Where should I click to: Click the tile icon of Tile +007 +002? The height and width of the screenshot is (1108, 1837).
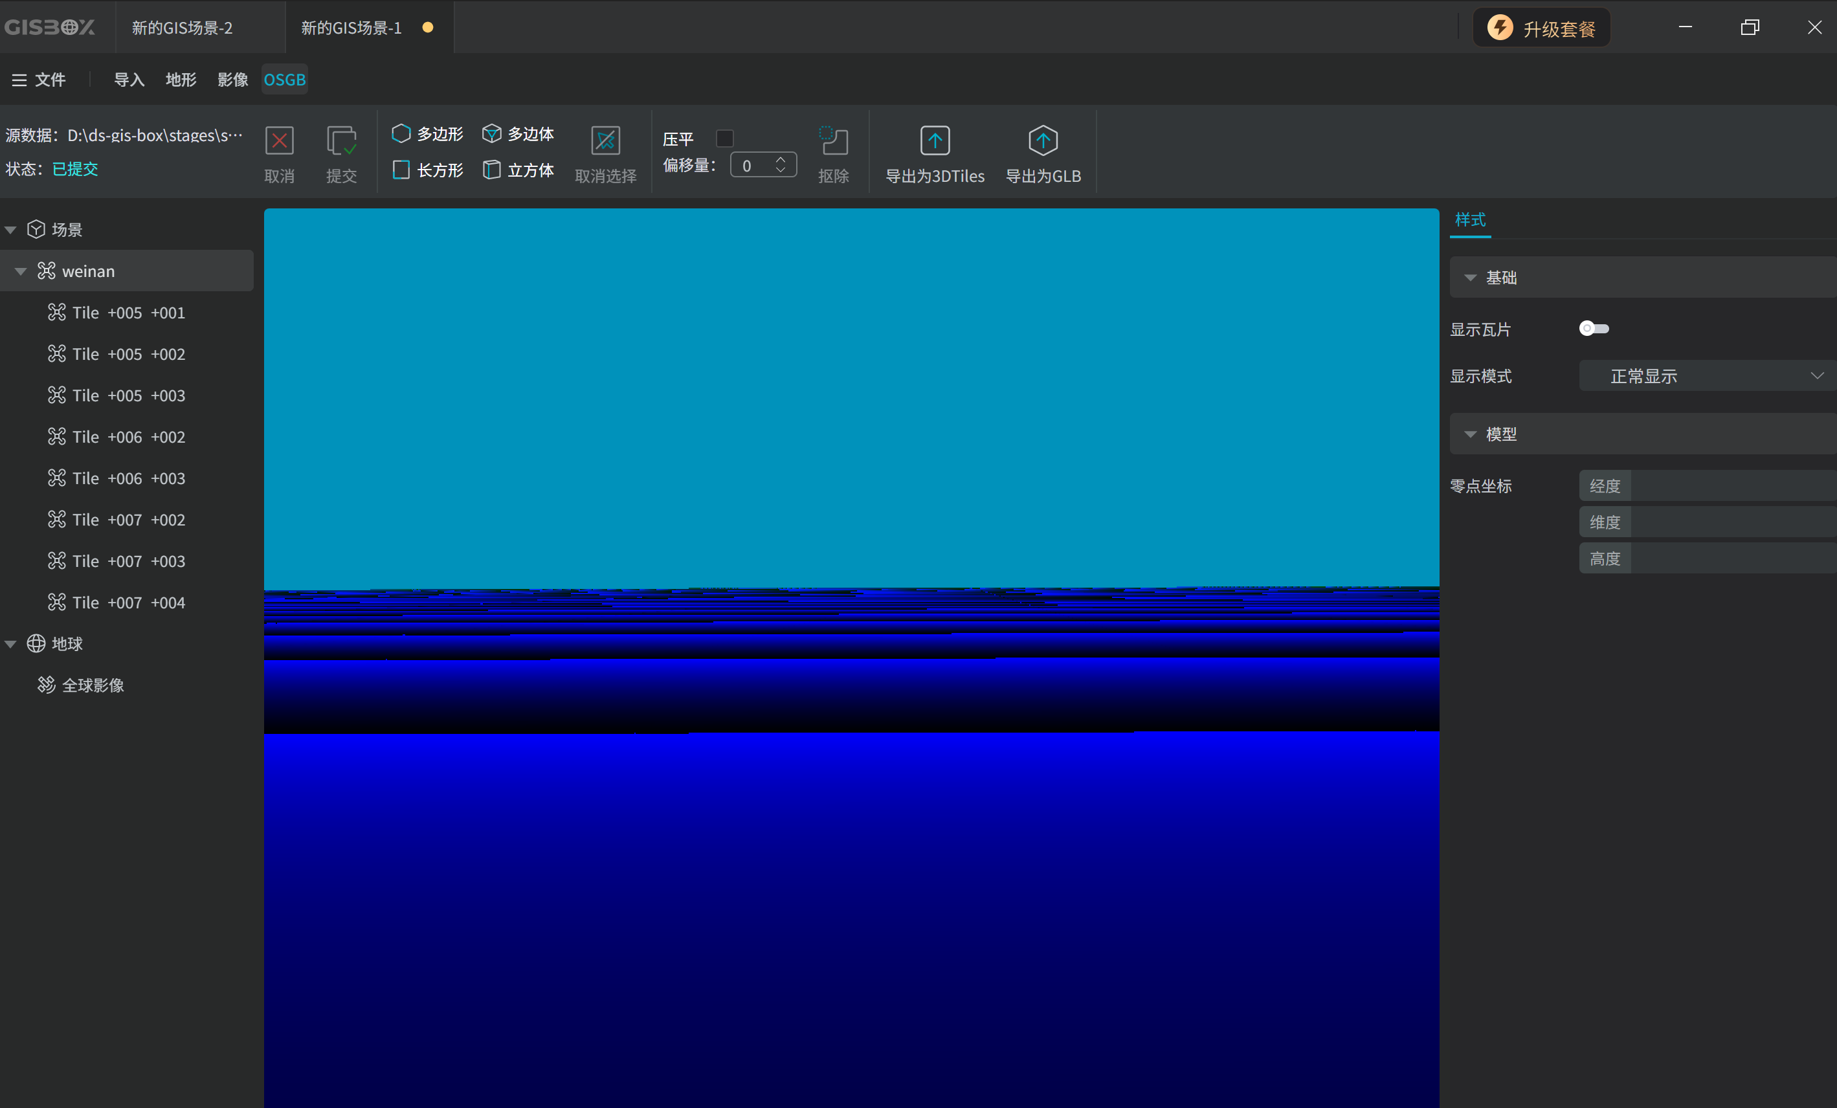click(57, 519)
